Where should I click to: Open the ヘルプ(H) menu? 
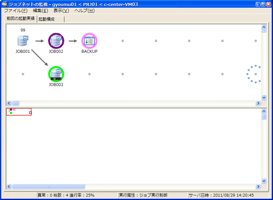click(84, 11)
